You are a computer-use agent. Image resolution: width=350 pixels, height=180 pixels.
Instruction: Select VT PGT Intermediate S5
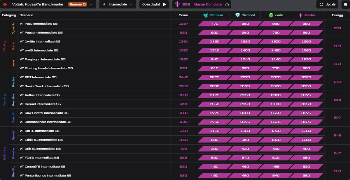38,78
